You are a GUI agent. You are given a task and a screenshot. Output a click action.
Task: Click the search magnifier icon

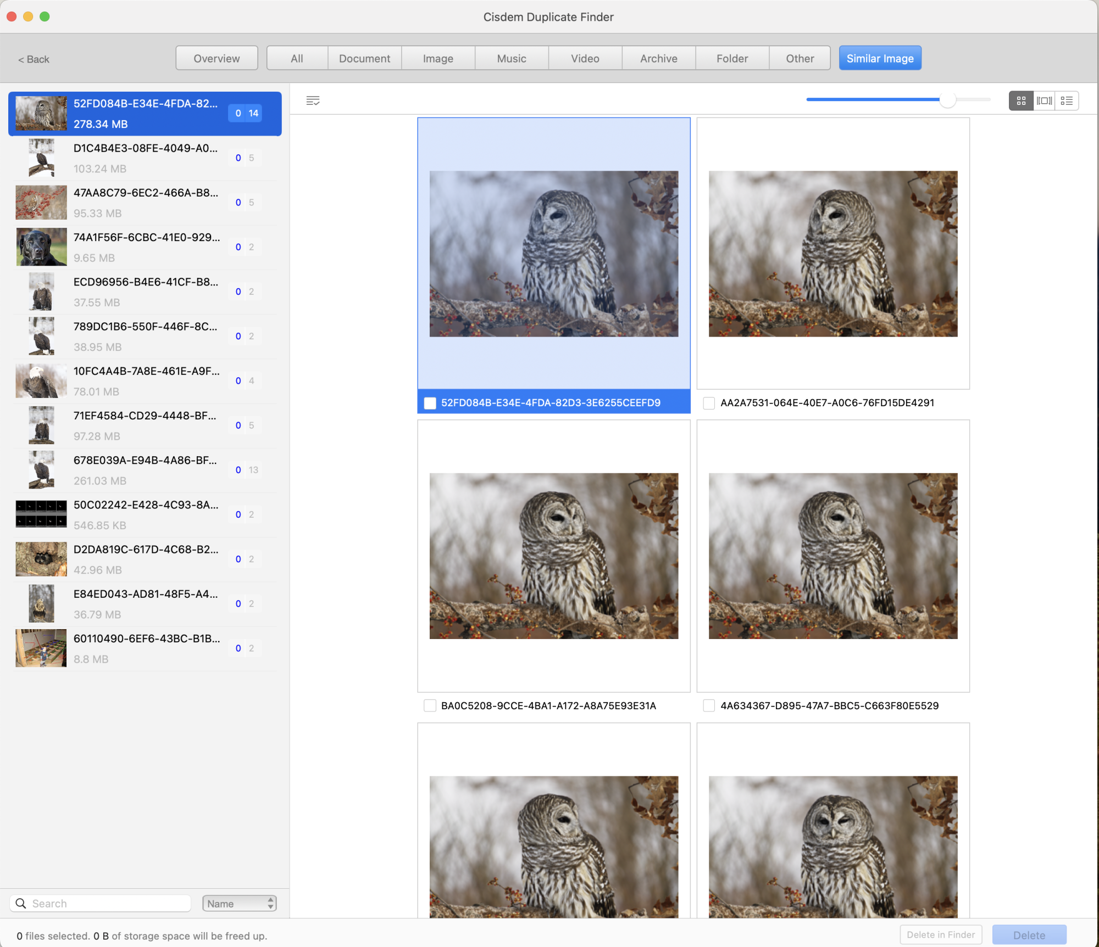21,903
